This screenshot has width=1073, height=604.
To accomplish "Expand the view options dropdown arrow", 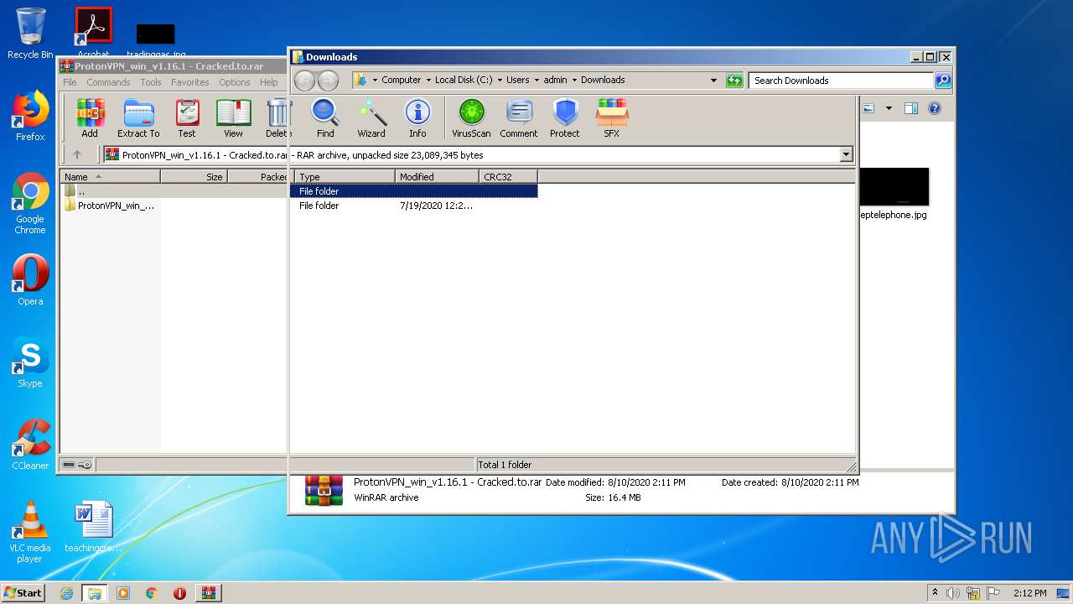I will pyautogui.click(x=889, y=108).
